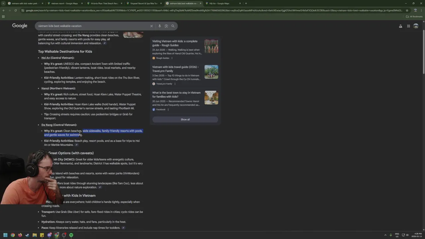The height and width of the screenshot is (239, 425).
Task: Click the Da Nang (Central Vietnam) heading
Action: [x=59, y=125]
